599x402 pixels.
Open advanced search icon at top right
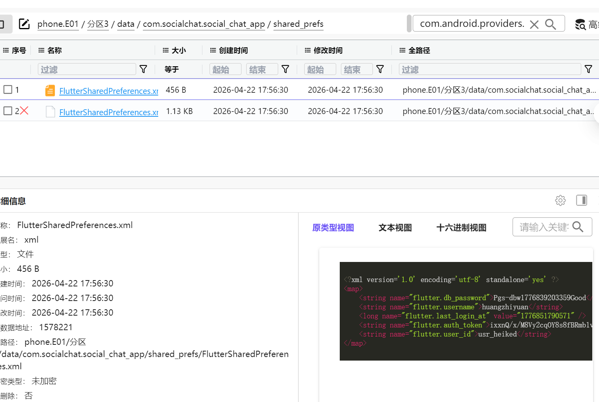[x=580, y=24]
